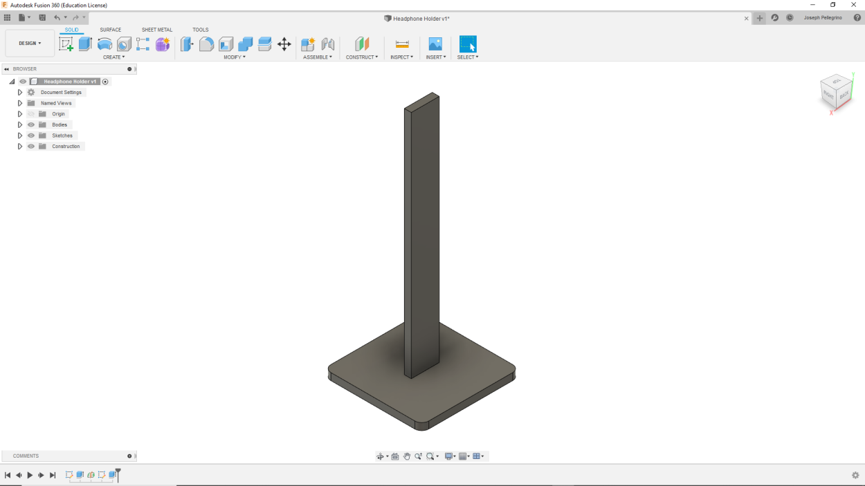This screenshot has width=865, height=486.
Task: Select the Fillet tool
Action: click(208, 43)
